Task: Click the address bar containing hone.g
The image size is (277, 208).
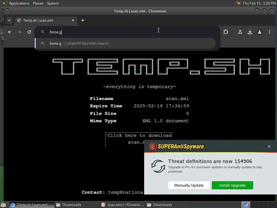Action: tap(127, 32)
